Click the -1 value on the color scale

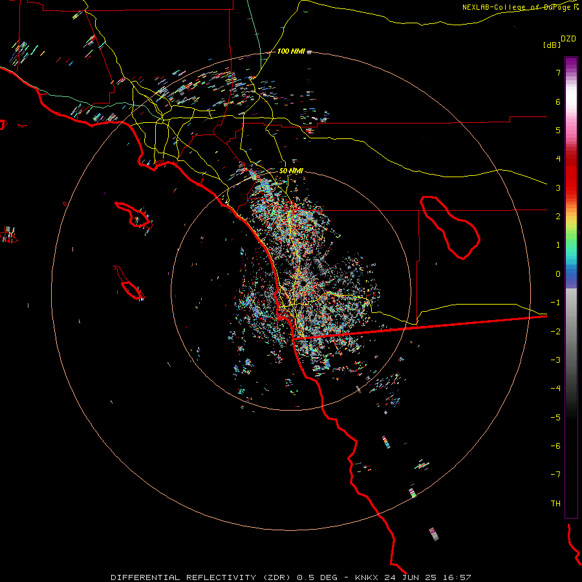(x=555, y=303)
